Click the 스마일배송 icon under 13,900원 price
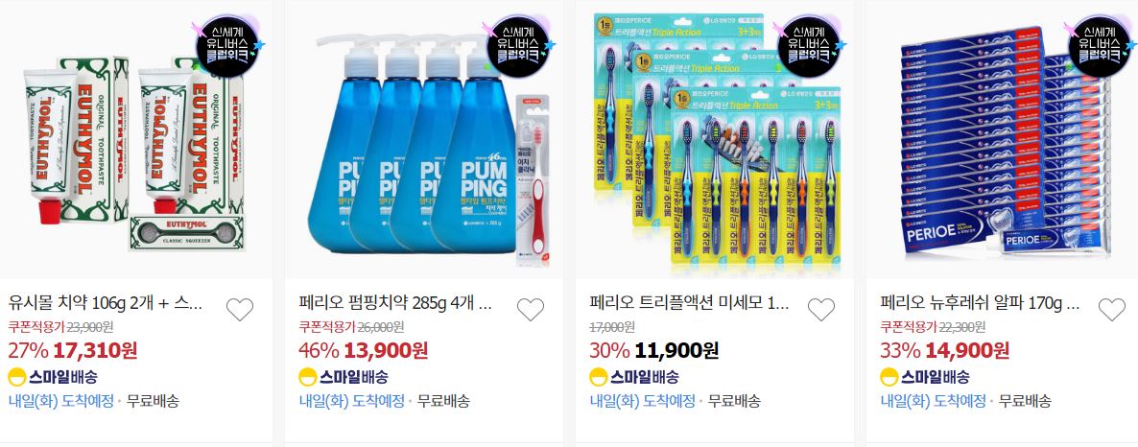 [x=308, y=377]
